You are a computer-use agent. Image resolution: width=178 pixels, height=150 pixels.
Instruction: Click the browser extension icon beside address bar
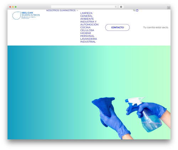coord(121,7)
